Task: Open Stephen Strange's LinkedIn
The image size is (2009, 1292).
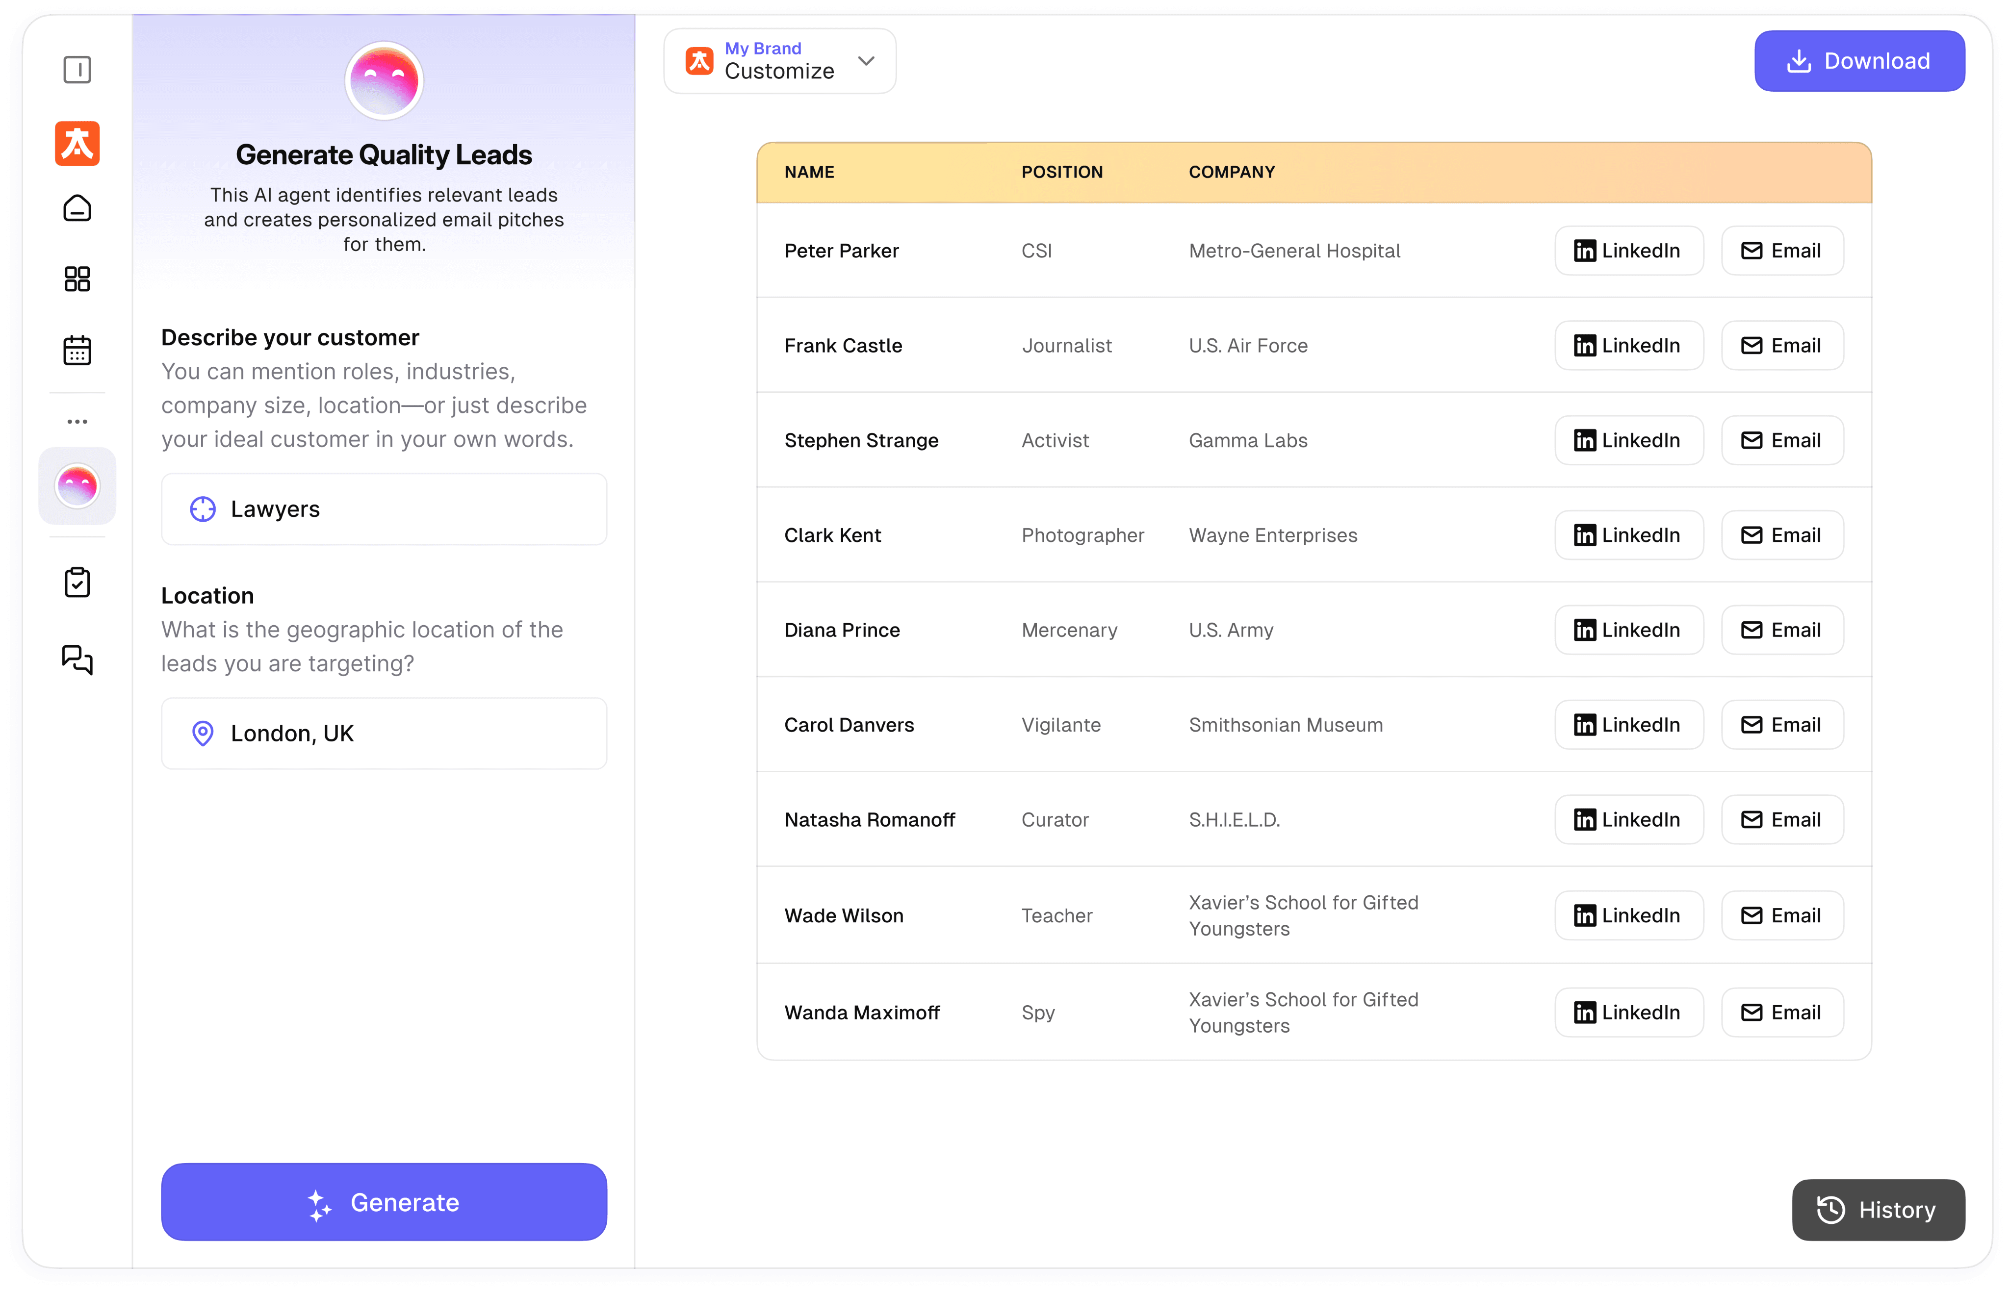Action: coord(1628,440)
